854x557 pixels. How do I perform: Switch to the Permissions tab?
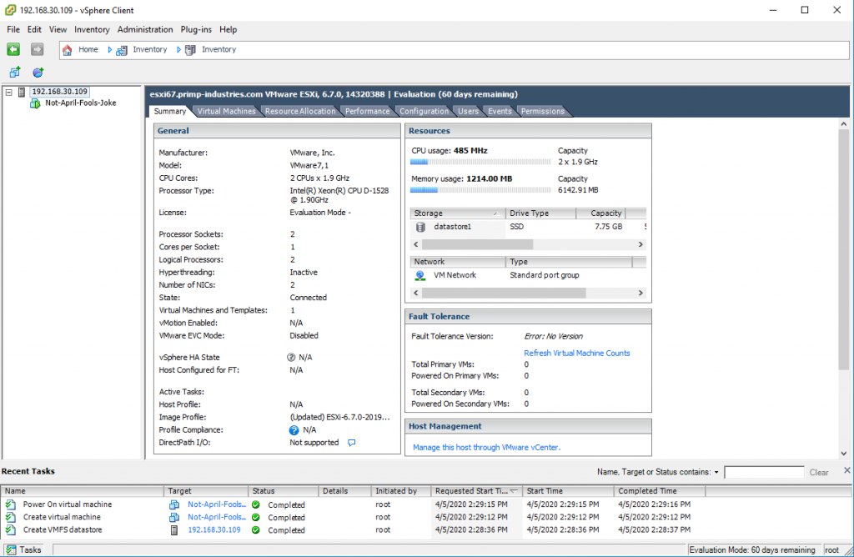[542, 111]
